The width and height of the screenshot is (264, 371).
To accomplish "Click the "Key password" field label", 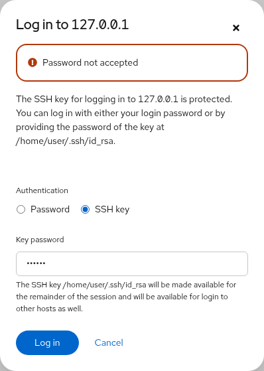I will pyautogui.click(x=40, y=240).
